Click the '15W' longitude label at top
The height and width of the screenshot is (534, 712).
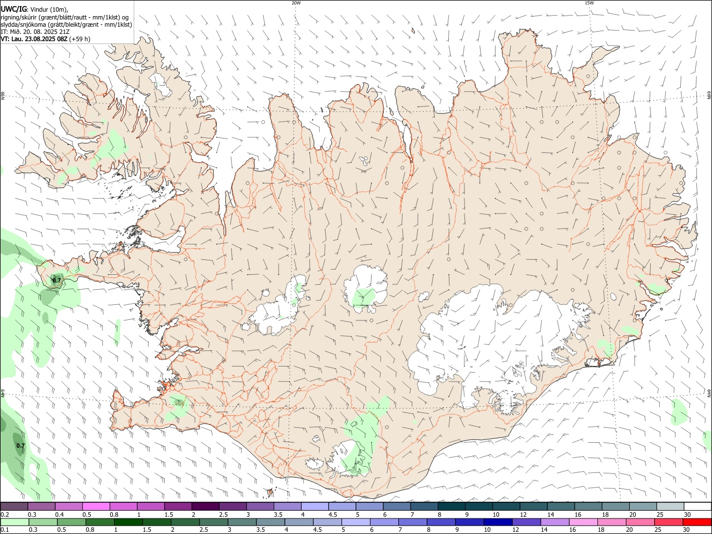click(589, 3)
